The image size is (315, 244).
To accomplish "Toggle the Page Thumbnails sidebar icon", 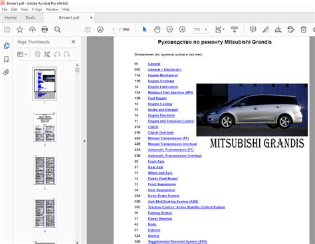I will click(7, 46).
